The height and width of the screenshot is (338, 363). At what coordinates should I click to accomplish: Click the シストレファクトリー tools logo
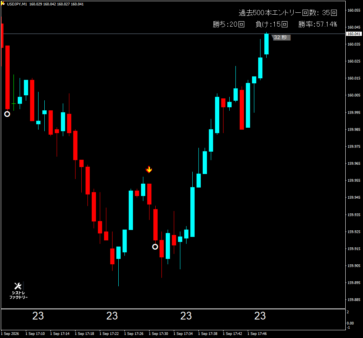(x=18, y=291)
